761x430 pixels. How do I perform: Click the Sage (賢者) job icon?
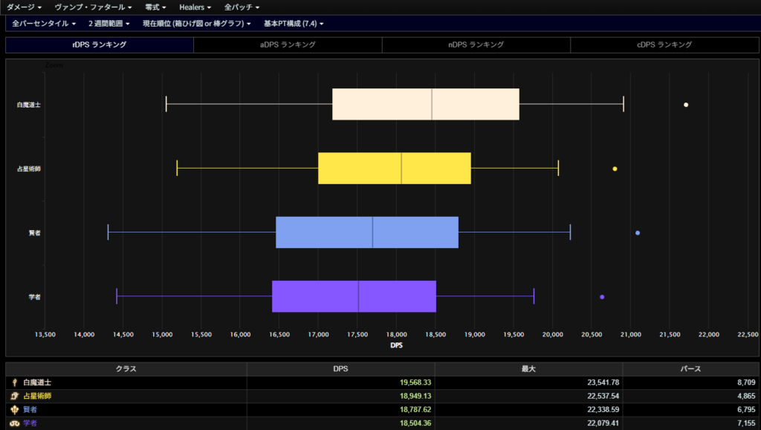[15, 409]
